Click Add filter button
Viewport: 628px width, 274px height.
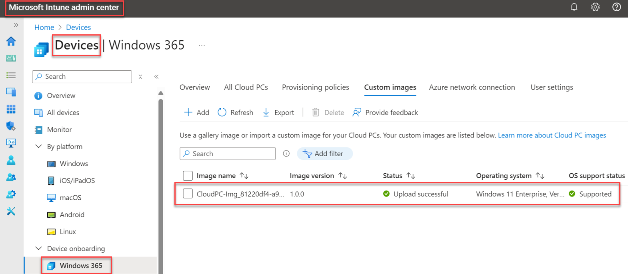(x=325, y=154)
